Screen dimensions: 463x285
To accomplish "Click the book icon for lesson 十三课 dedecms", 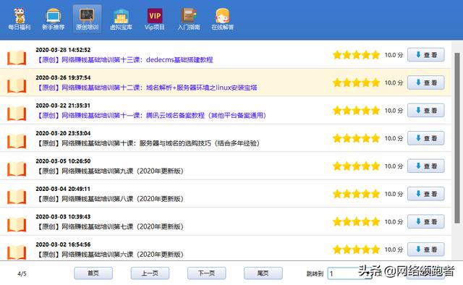I will pos(17,58).
